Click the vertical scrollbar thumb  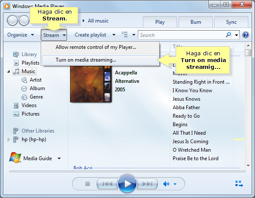click(248, 53)
